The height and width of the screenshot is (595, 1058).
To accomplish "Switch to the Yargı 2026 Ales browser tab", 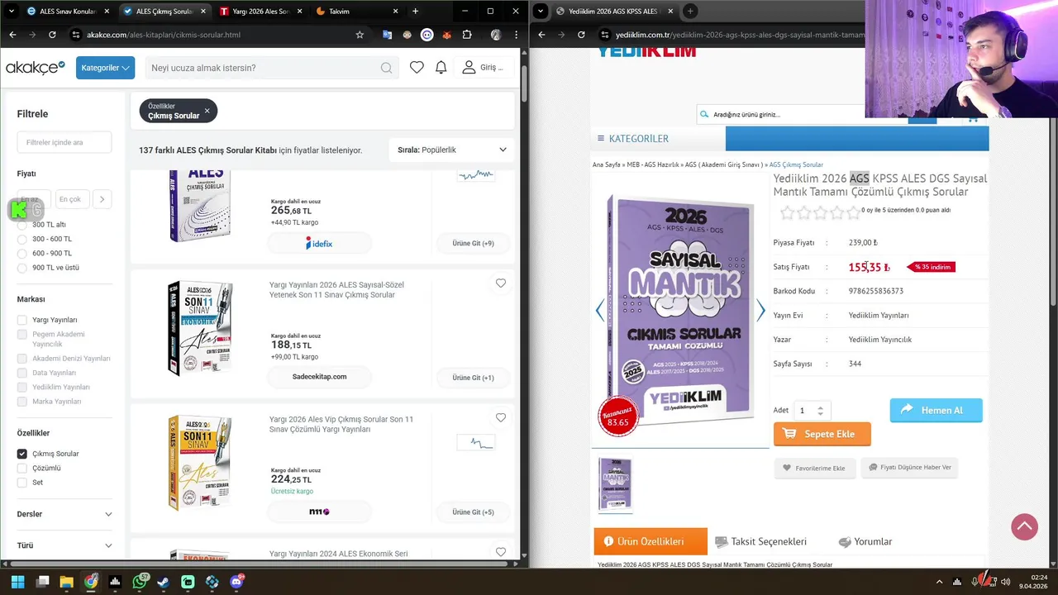I will coord(260,12).
